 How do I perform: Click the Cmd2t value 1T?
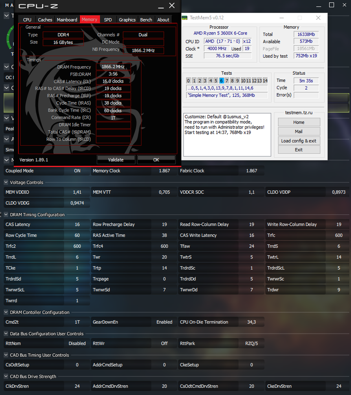[x=77, y=322]
